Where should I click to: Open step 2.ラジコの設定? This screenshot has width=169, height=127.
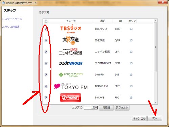pyautogui.click(x=11, y=27)
